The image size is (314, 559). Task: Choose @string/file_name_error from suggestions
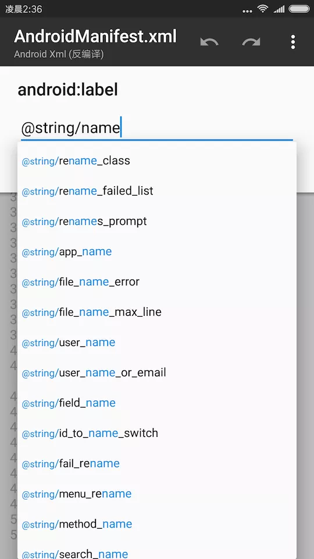pos(157,282)
